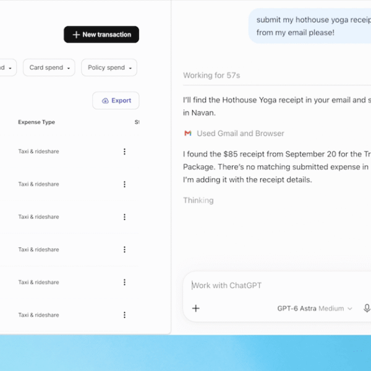Click the Expense Type column header
Image resolution: width=371 pixels, height=371 pixels.
(x=36, y=122)
